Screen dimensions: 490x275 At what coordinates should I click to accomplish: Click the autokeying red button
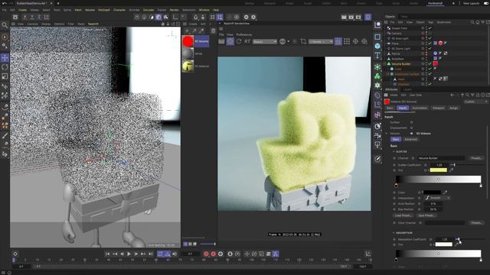pos(214,254)
